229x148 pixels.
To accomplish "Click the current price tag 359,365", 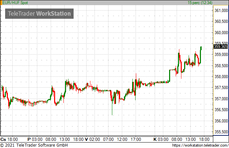I will tap(220, 47).
